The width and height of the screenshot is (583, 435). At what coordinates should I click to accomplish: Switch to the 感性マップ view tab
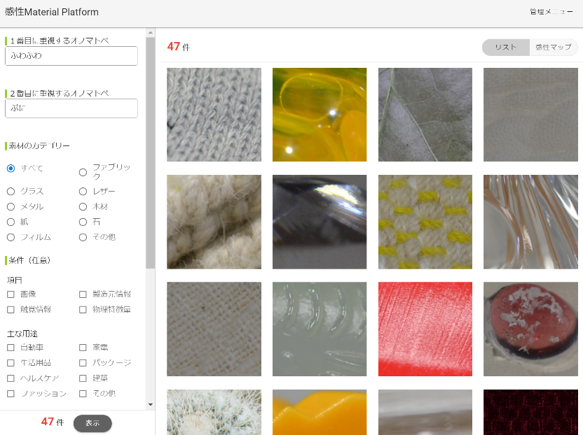[x=553, y=48]
